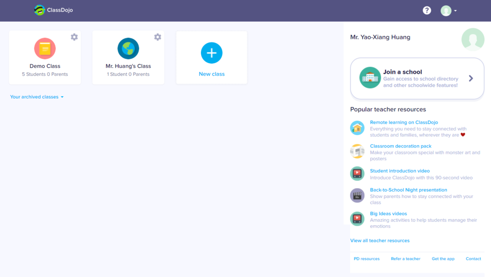Open PD resources footer link

(367, 259)
